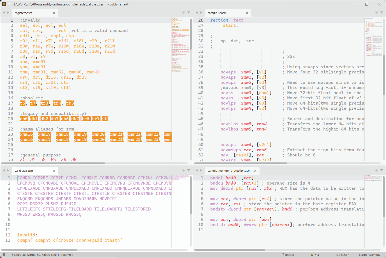386x258 pixels.
Task: Change the UTF-8 file encoding
Action: click(x=315, y=255)
